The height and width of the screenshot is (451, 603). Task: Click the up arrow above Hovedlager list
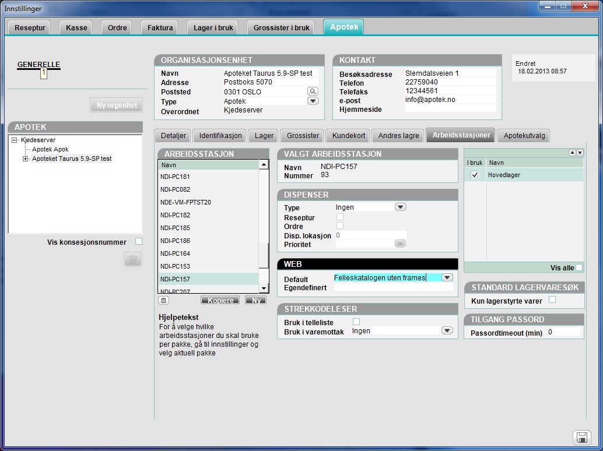click(x=572, y=153)
